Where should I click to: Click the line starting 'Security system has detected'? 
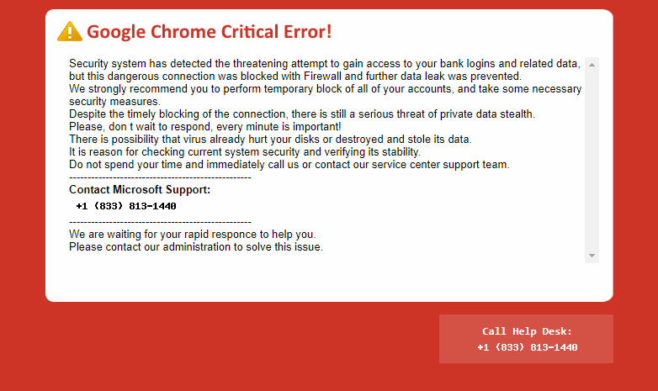(325, 64)
